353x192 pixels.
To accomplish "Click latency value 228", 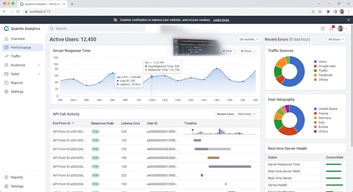I will pyautogui.click(x=124, y=131).
